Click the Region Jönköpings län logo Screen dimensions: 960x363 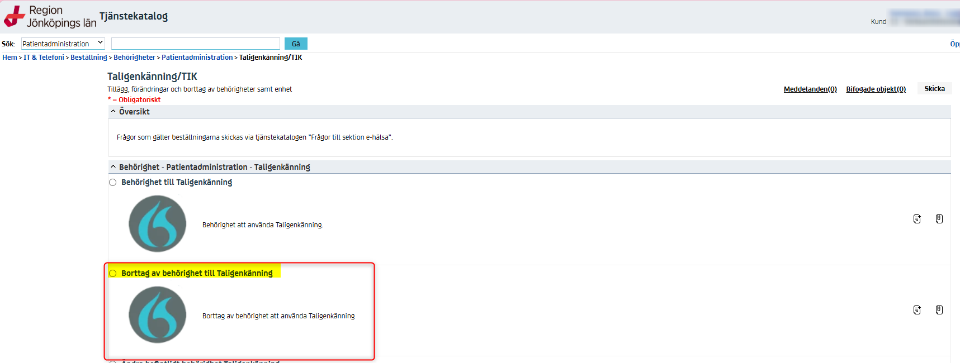pyautogui.click(x=50, y=17)
